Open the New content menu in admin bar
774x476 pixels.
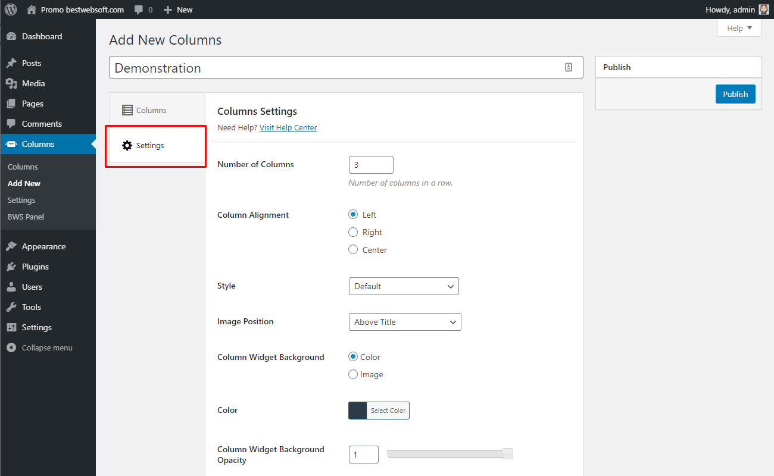(x=178, y=10)
